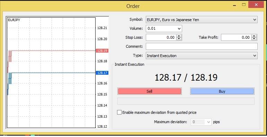This screenshot has height=137, width=267.
Task: Maximize the Order window
Action: [244, 5]
